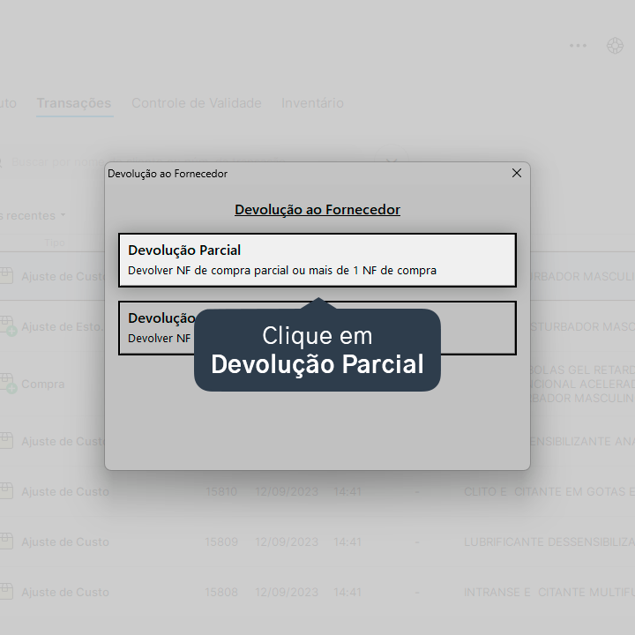Click Ajuste de Custo icon for 15810
Image resolution: width=635 pixels, height=635 pixels.
pos(6,490)
